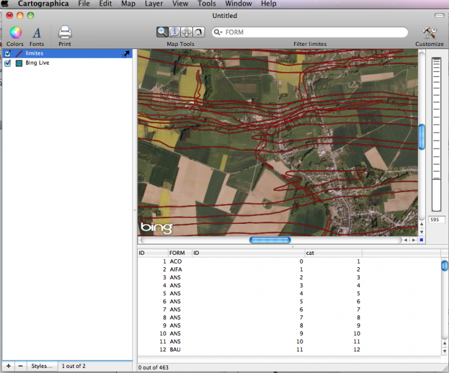Open the Fonts panel
Image resolution: width=449 pixels, height=373 pixels.
click(37, 34)
